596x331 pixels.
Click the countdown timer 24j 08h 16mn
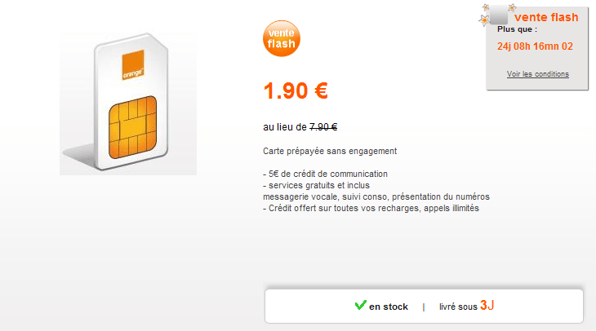tap(535, 46)
